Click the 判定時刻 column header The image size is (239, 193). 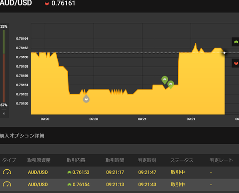point(147,160)
